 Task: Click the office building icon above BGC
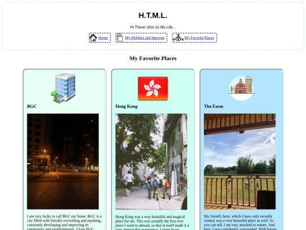(x=63, y=88)
